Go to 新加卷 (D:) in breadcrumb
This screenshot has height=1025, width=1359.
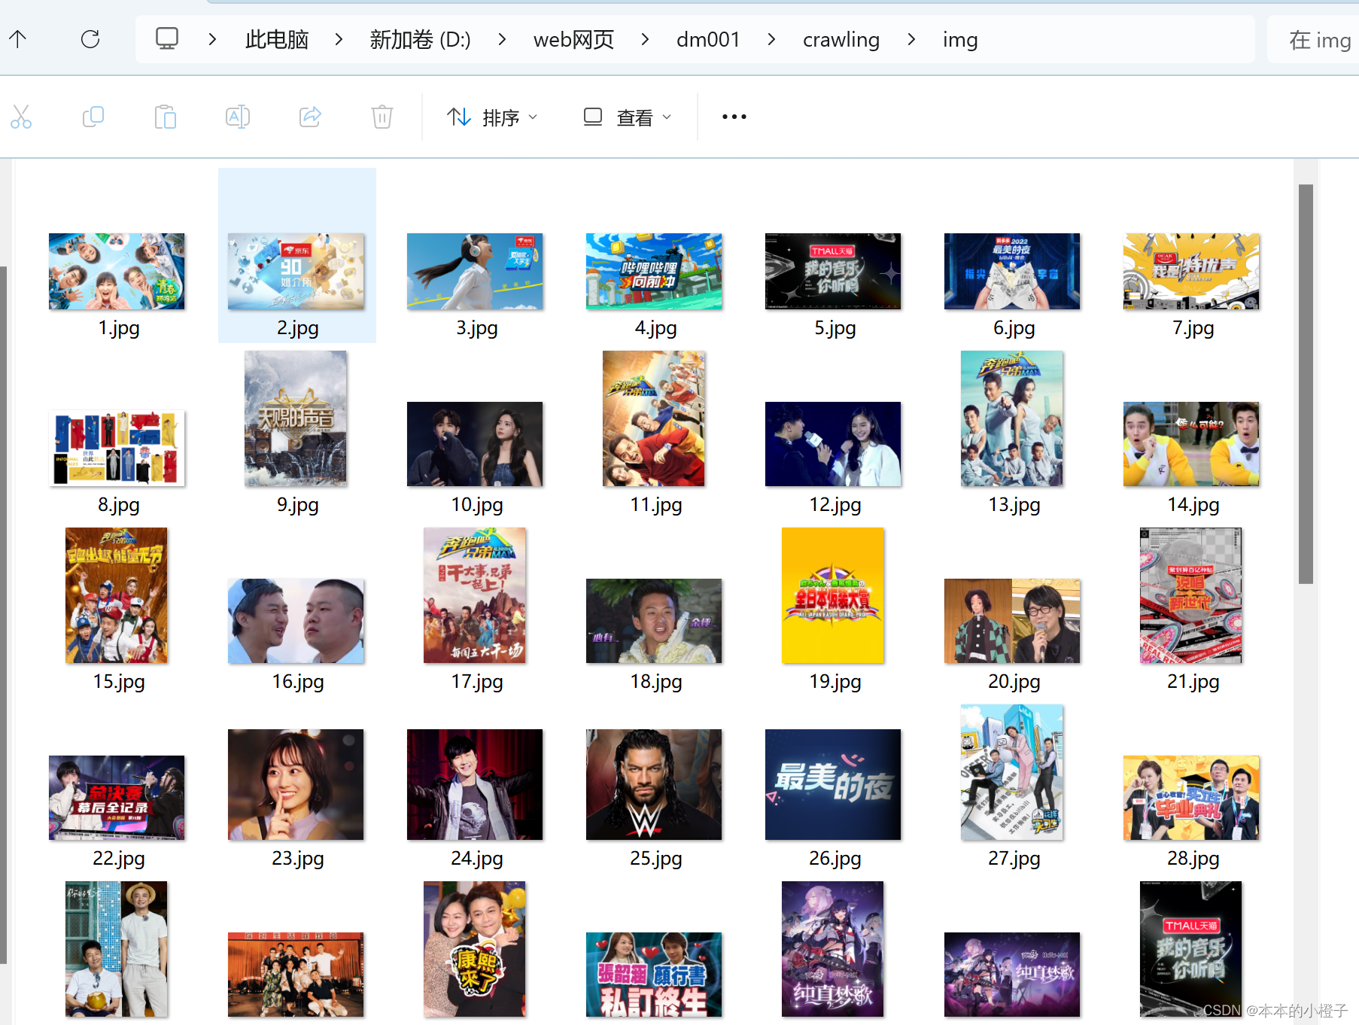[420, 39]
